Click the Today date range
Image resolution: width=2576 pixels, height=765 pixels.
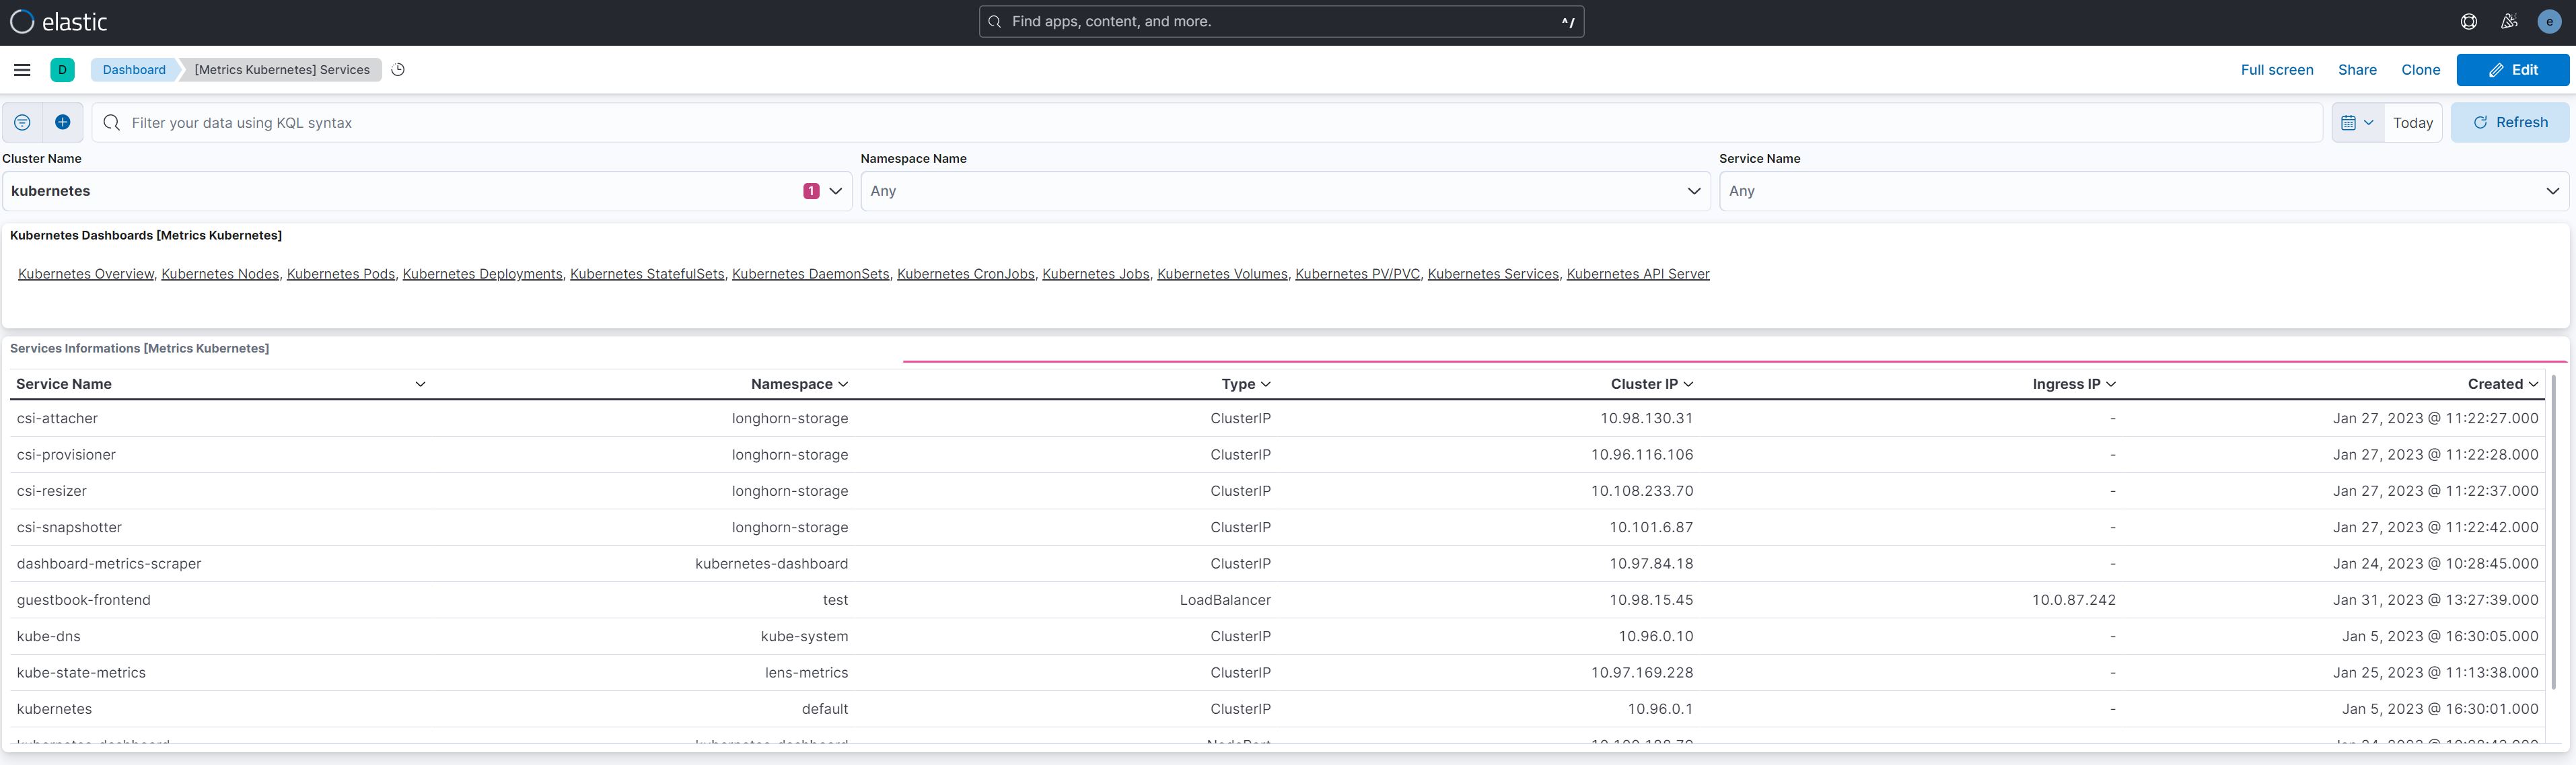(2413, 122)
